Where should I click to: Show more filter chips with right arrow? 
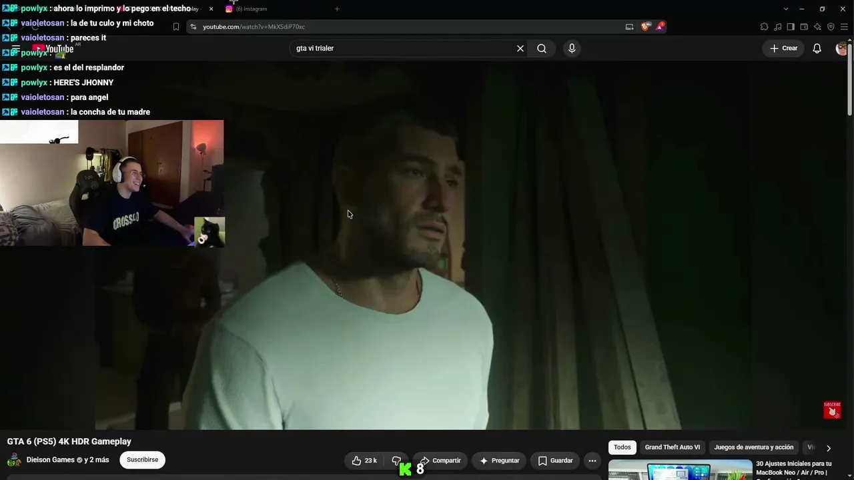(829, 448)
